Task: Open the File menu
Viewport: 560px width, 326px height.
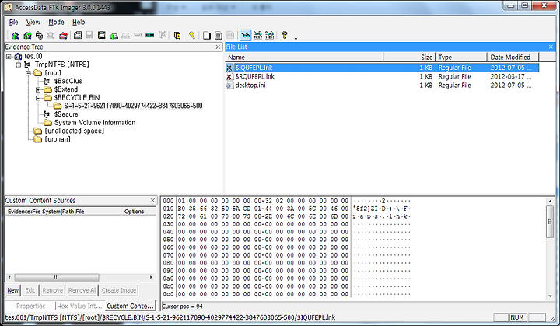Action: (13, 22)
